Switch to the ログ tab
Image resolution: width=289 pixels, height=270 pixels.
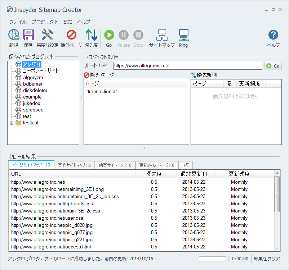coord(186,165)
